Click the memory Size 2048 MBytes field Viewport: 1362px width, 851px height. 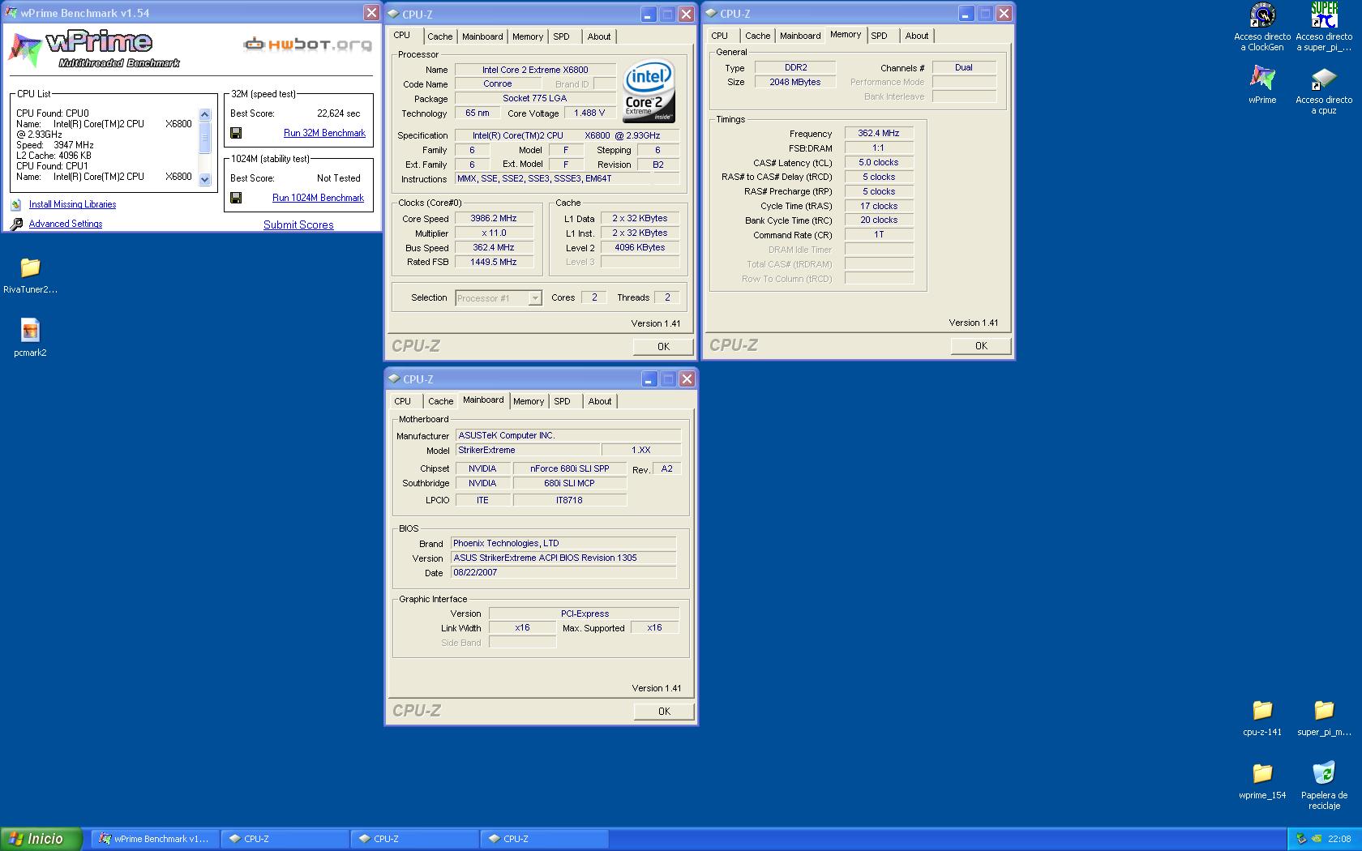pos(795,83)
